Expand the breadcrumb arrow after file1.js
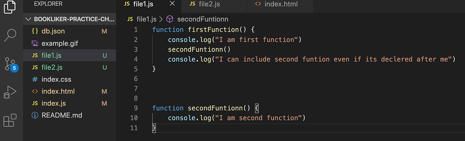465x141 pixels. coord(161,19)
